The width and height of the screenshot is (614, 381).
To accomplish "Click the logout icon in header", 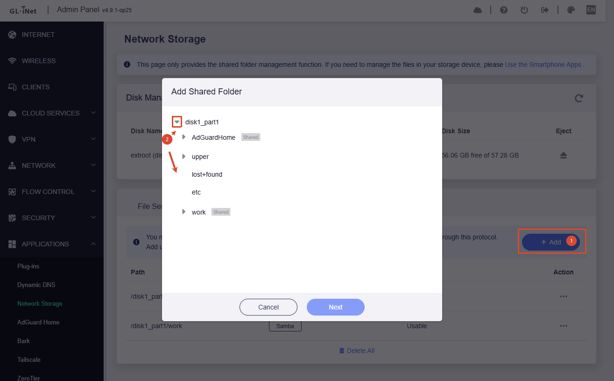I will [544, 10].
